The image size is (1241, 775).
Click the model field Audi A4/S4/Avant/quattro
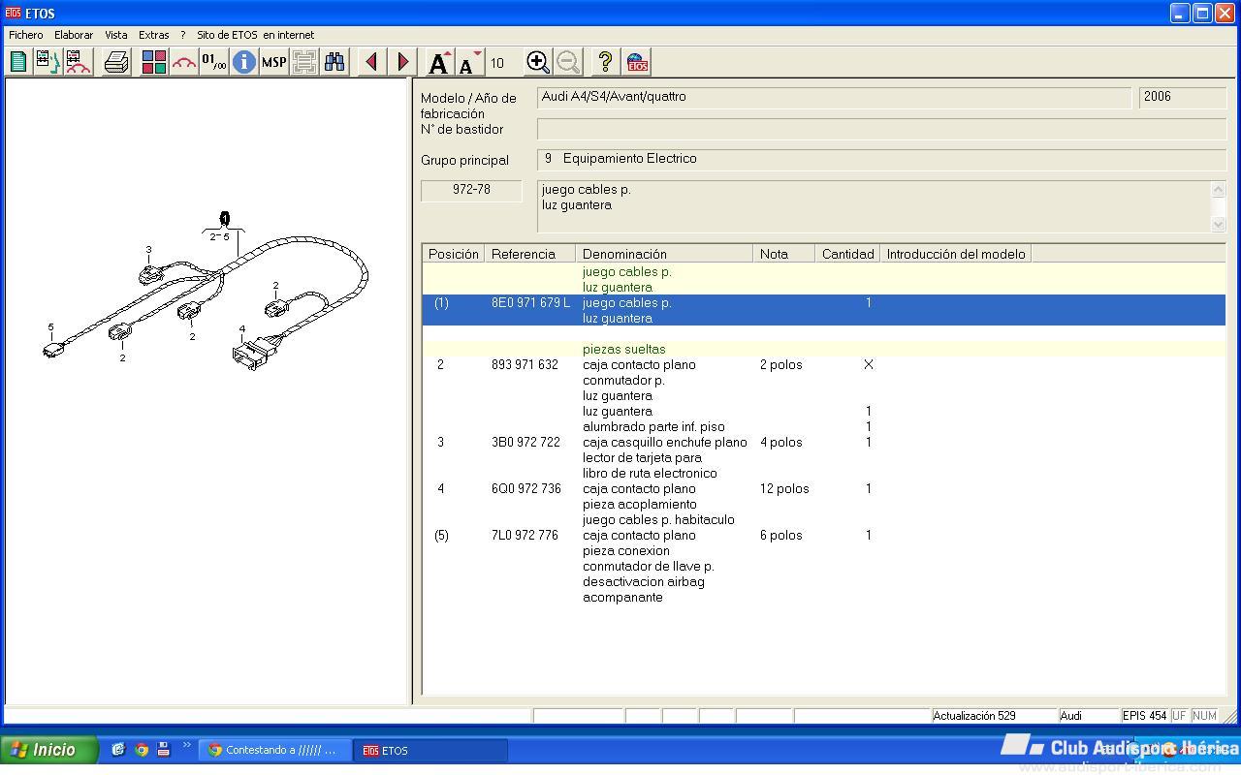[x=834, y=98]
